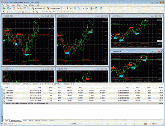165x126 pixels.
Task: Show the Data Window panel
Action: [x=18, y=8]
